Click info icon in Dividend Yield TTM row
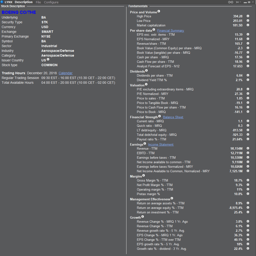Viewport: 256px width, 256px height. 248,80
